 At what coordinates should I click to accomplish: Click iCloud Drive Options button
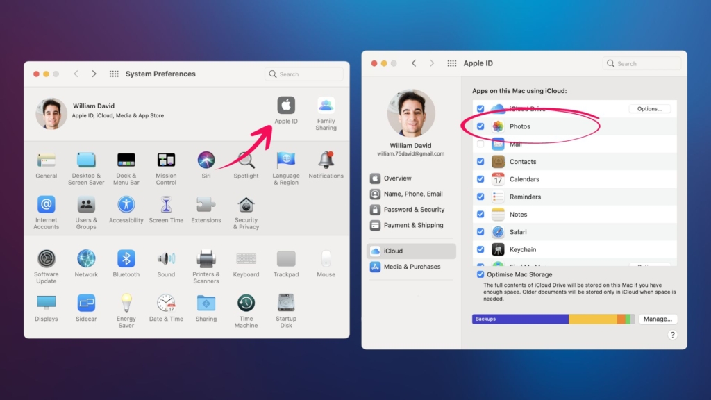coord(649,109)
